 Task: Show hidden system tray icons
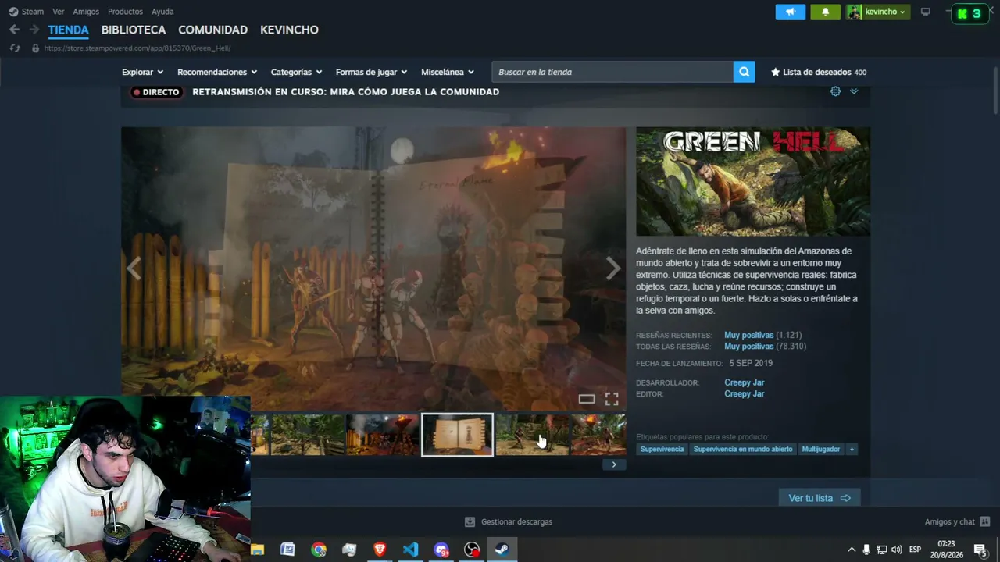click(x=852, y=550)
